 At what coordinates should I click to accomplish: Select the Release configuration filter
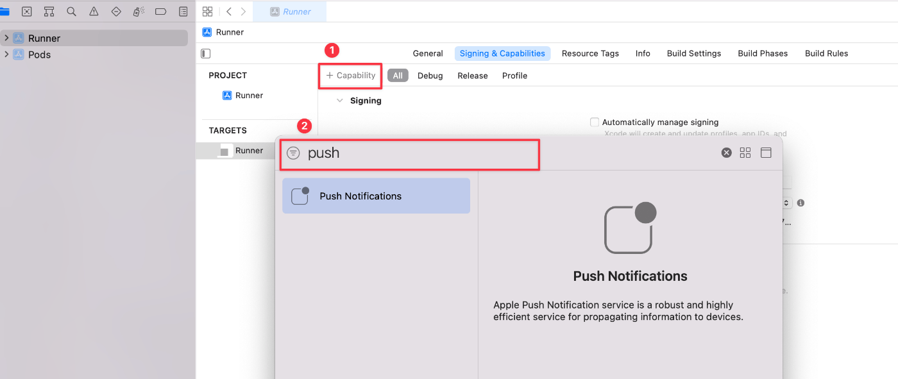(473, 76)
